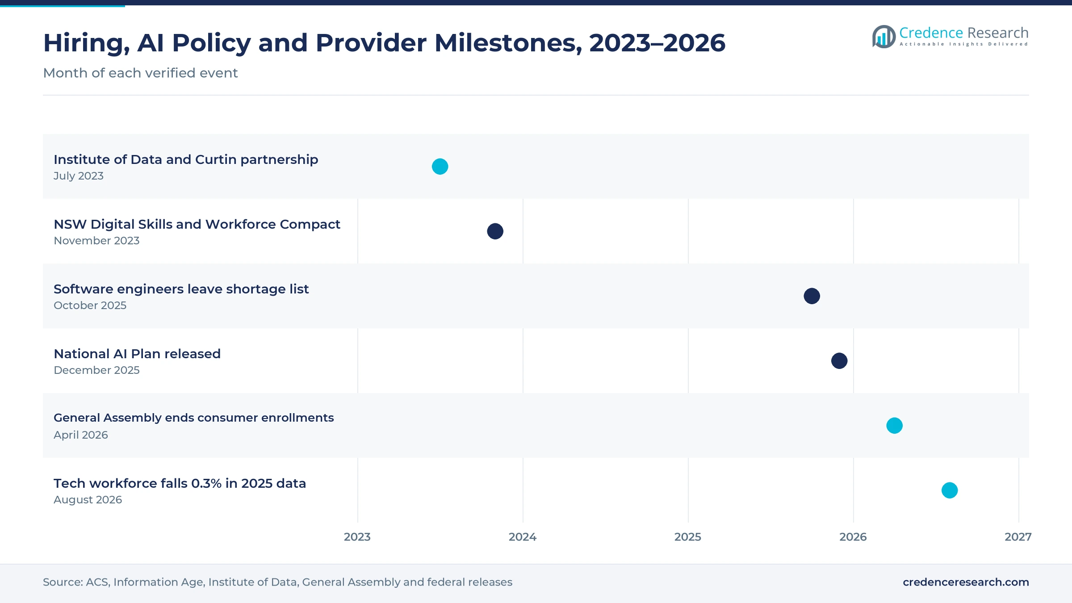Click 'General Assembly ends consumer enrollments' label
This screenshot has width=1072, height=603.
click(193, 418)
